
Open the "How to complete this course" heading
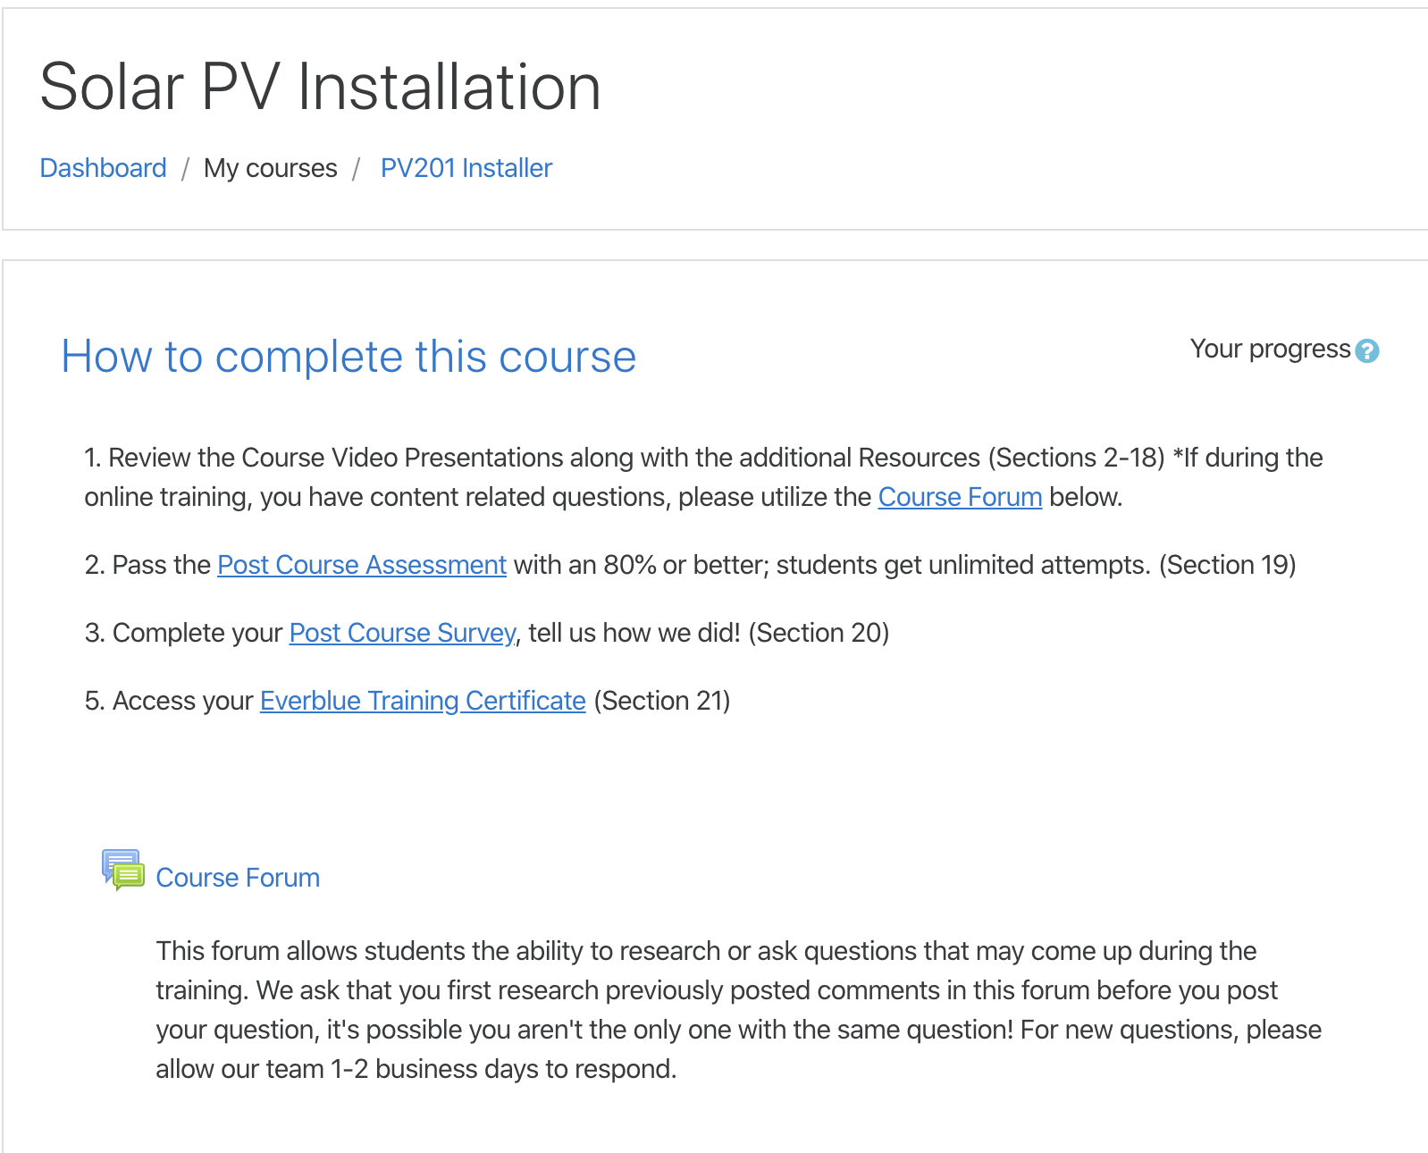tap(349, 356)
